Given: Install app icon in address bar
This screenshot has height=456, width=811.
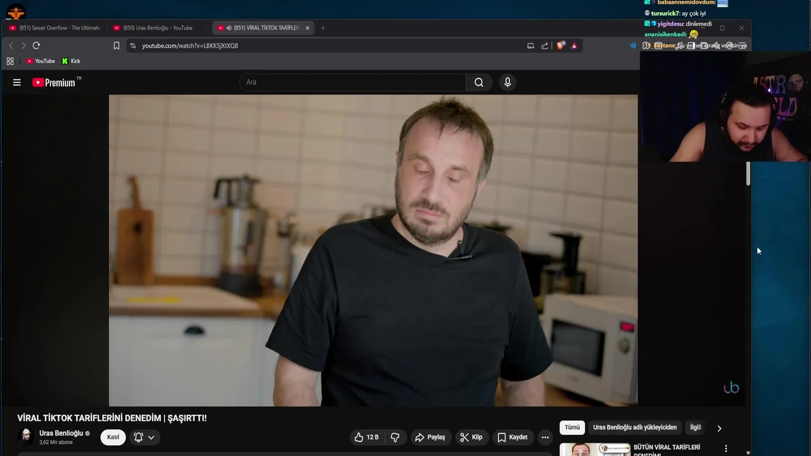Looking at the screenshot, I should point(530,46).
